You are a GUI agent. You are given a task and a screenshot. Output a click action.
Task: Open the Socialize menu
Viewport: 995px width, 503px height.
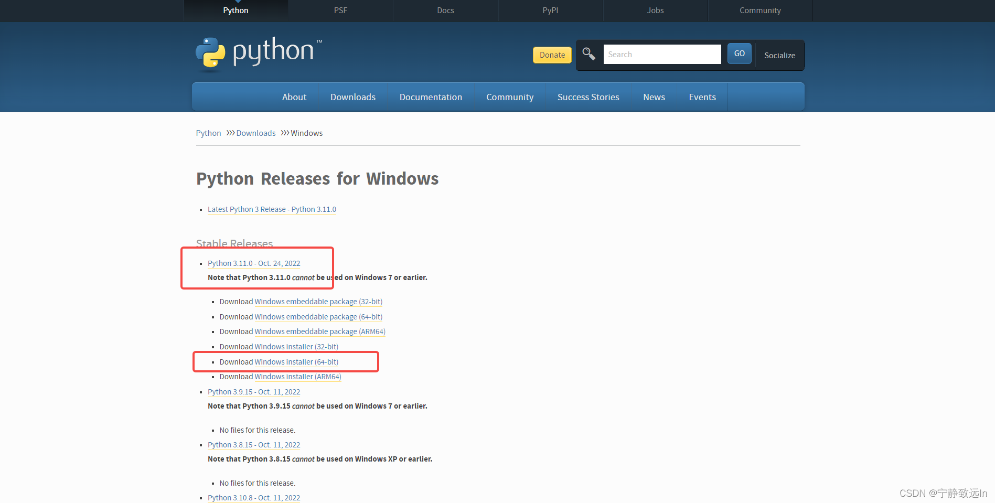tap(779, 55)
